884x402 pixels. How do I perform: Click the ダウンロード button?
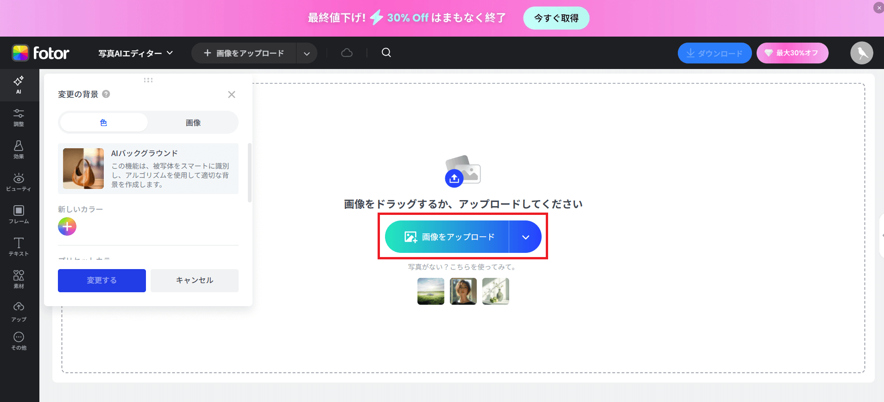[x=714, y=53]
